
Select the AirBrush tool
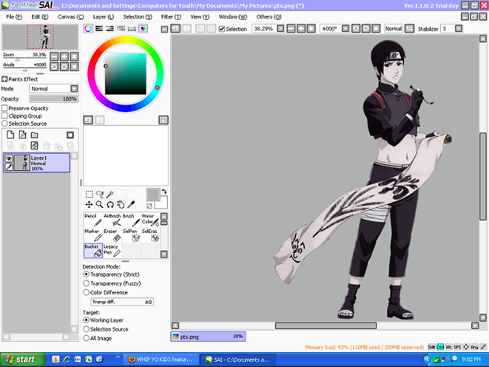point(112,220)
